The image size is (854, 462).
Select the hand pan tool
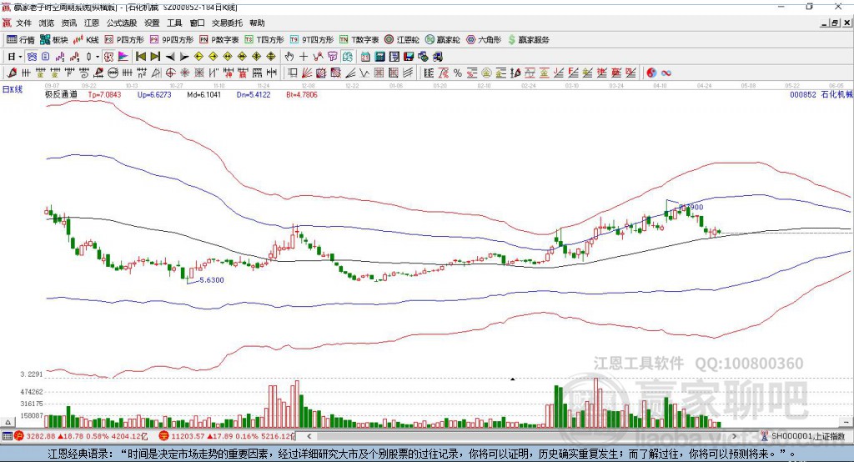(x=289, y=57)
